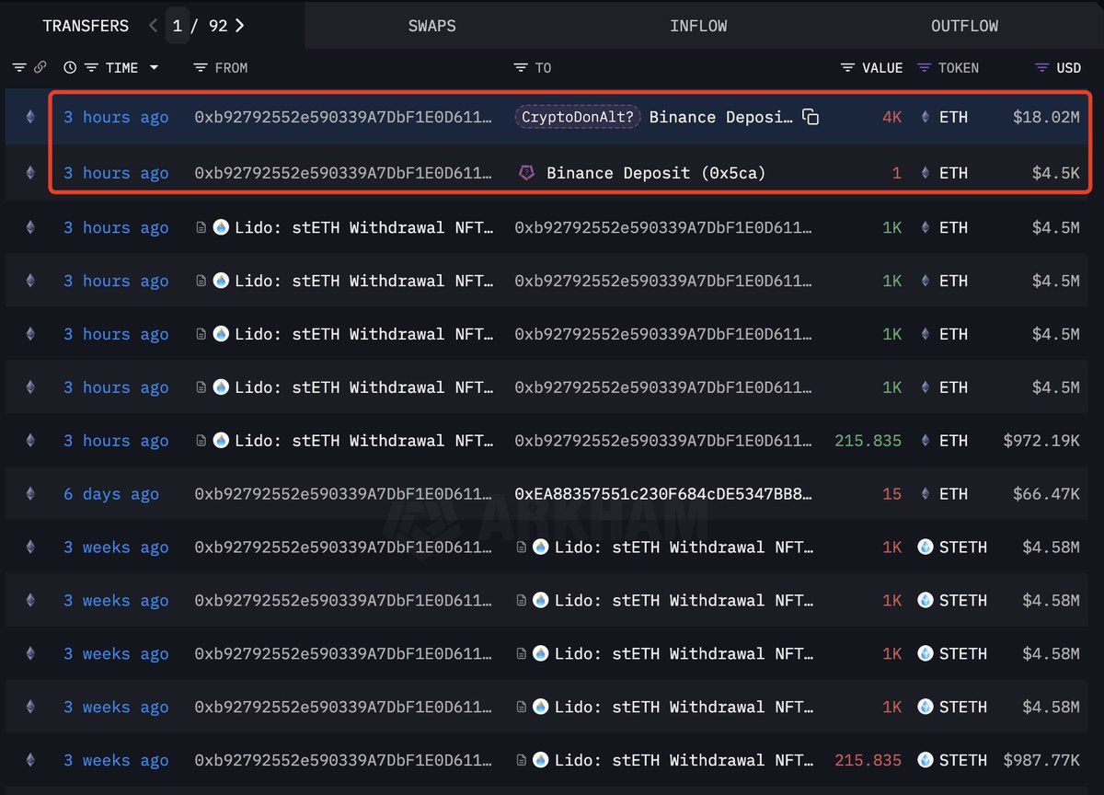Image resolution: width=1104 pixels, height=795 pixels.
Task: Click the $987.77K USD amount
Action: [x=1041, y=760]
